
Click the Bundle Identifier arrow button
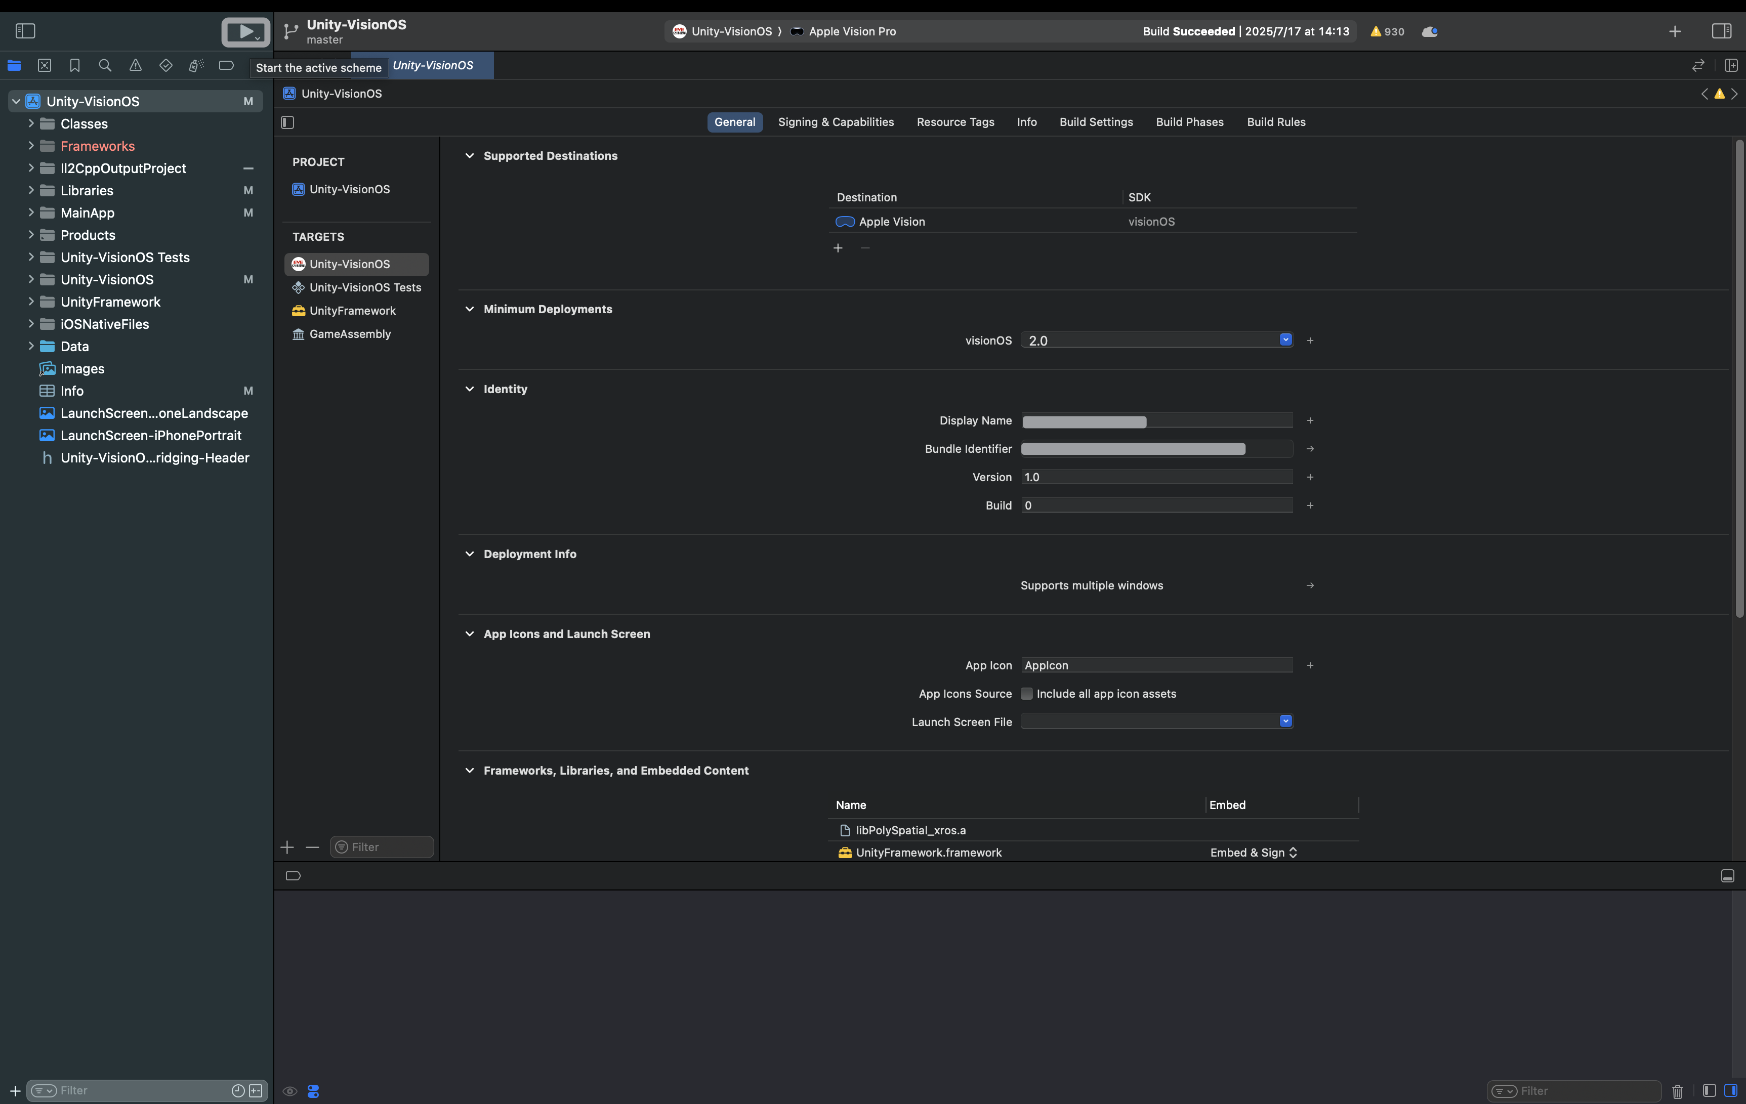coord(1310,449)
